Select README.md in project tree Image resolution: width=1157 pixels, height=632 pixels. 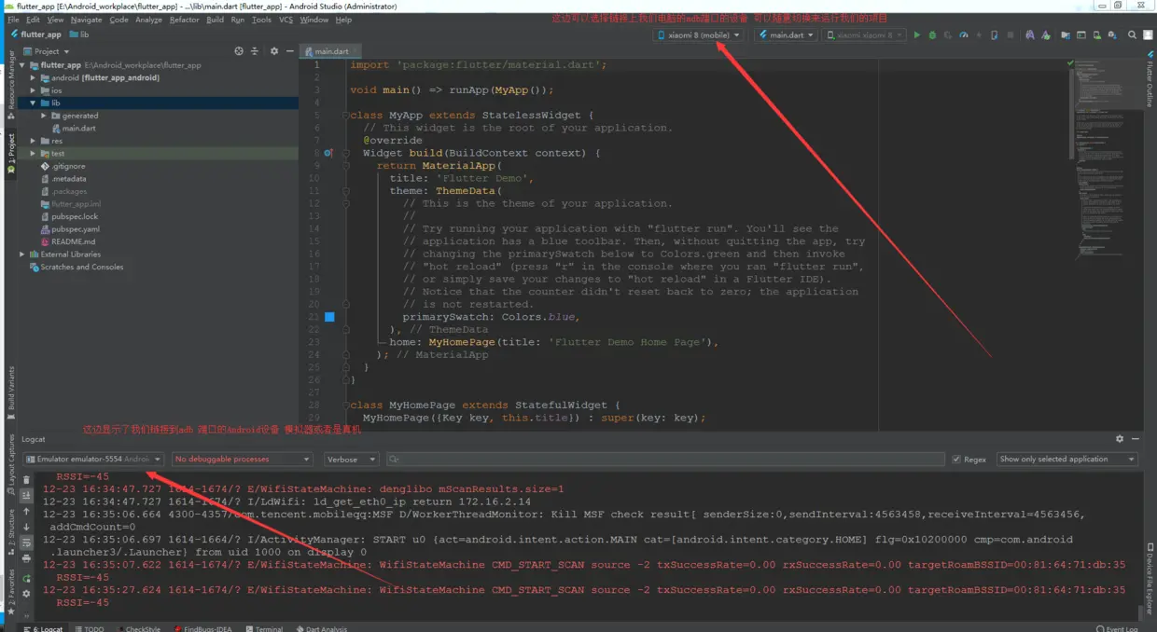pyautogui.click(x=73, y=241)
